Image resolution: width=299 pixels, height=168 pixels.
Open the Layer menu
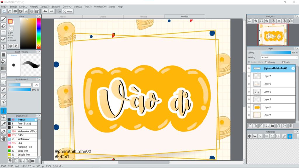(23, 7)
